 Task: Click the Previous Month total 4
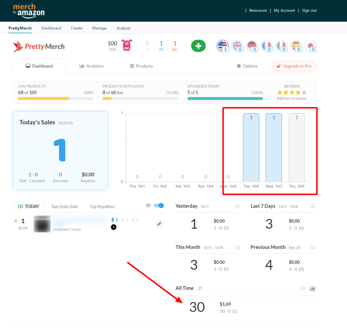(x=269, y=265)
